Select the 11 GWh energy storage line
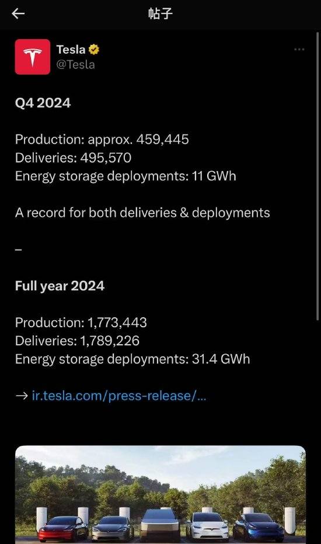The height and width of the screenshot is (544, 321). (125, 176)
